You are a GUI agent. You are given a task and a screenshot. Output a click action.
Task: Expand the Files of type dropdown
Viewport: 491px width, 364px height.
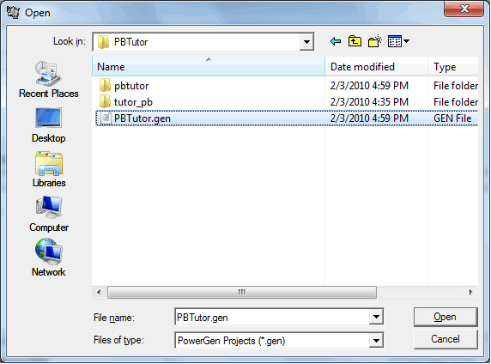point(376,340)
